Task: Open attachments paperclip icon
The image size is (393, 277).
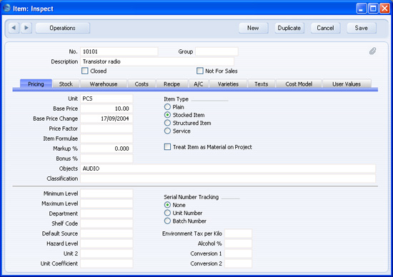Action: [373, 51]
